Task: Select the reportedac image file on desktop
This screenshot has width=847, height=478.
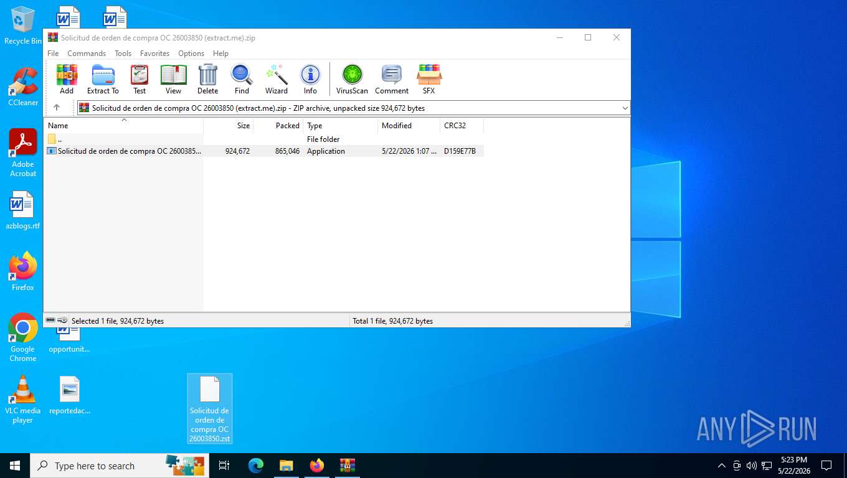Action: pyautogui.click(x=70, y=395)
